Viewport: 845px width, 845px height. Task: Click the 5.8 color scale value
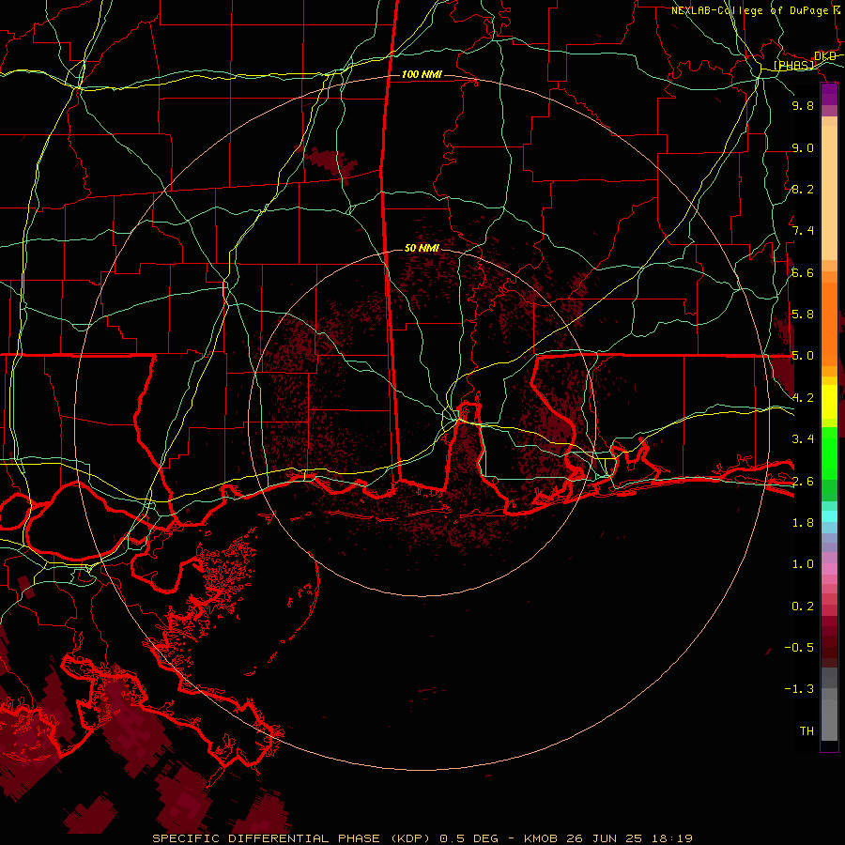(803, 315)
